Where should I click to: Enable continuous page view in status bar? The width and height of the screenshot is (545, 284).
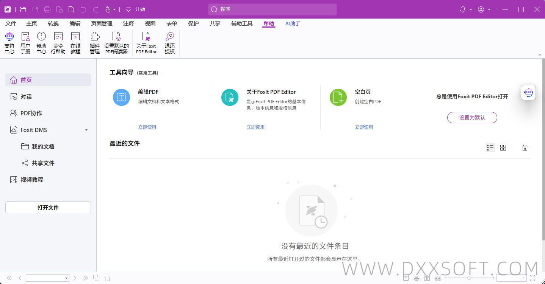tap(417, 278)
